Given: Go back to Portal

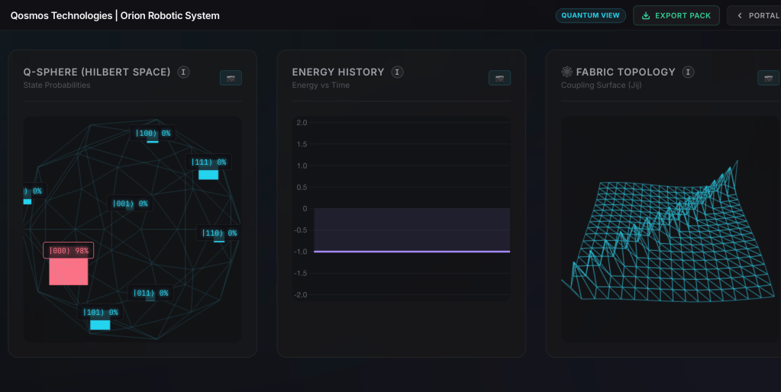Looking at the screenshot, I should [x=763, y=15].
